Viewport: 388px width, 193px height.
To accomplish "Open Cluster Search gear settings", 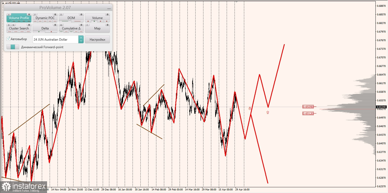I will [29, 25].
